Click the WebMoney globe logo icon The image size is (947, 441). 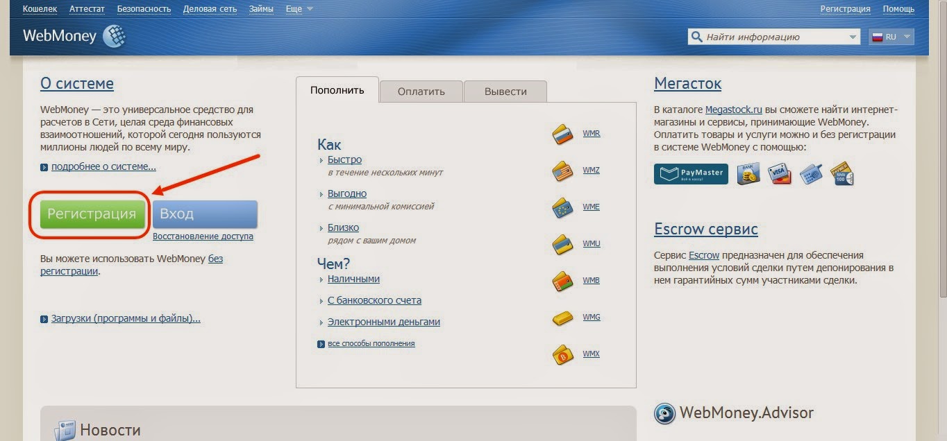[113, 36]
